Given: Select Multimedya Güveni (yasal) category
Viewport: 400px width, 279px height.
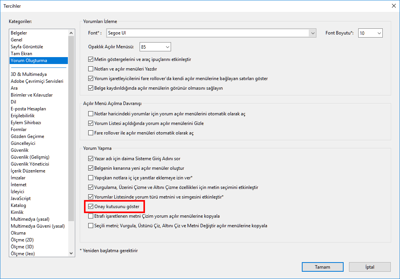Looking at the screenshot, I should coord(39,226).
